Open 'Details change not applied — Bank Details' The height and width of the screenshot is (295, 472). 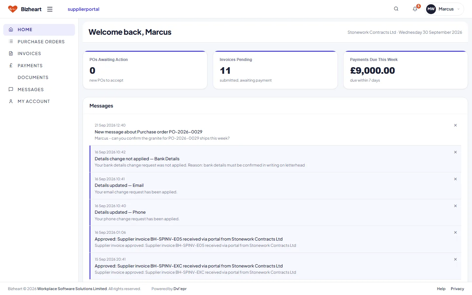tap(137, 159)
